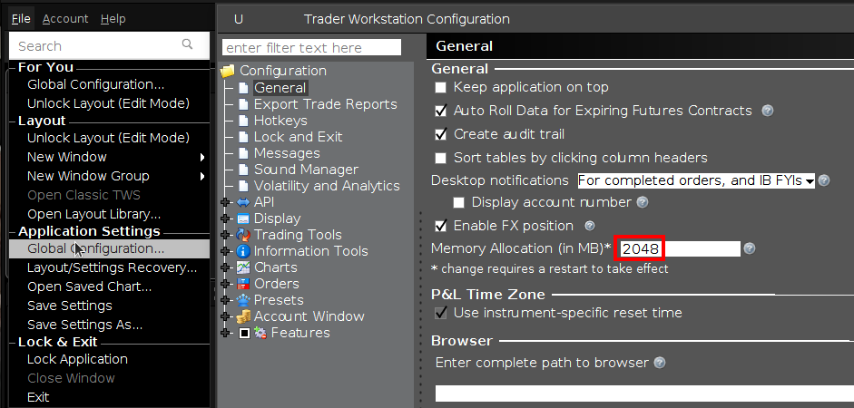The height and width of the screenshot is (408, 854).
Task: Click the document icon next to Hotkeys
Action: tap(243, 121)
